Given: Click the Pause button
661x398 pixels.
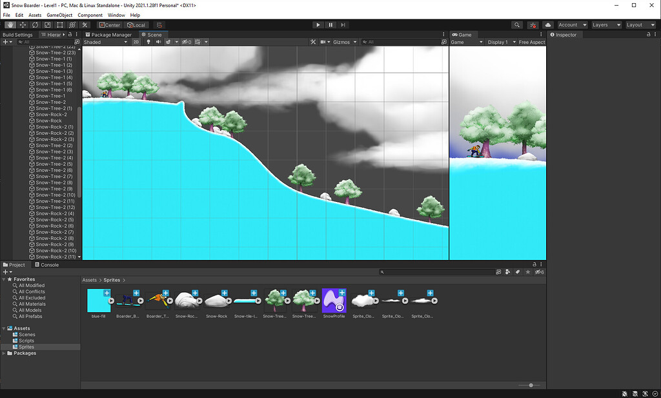Looking at the screenshot, I should point(330,25).
